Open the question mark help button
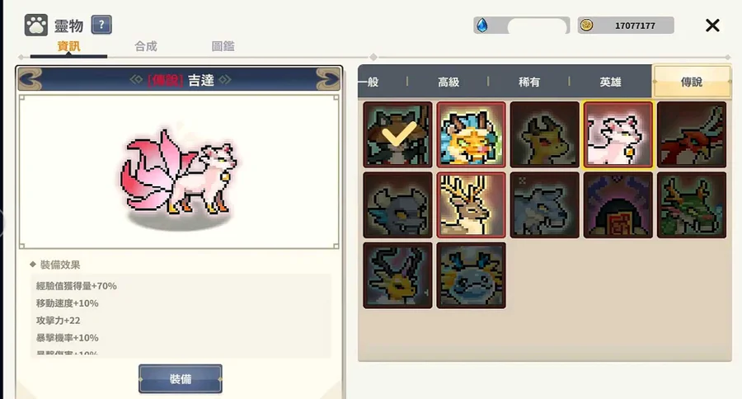 click(101, 25)
